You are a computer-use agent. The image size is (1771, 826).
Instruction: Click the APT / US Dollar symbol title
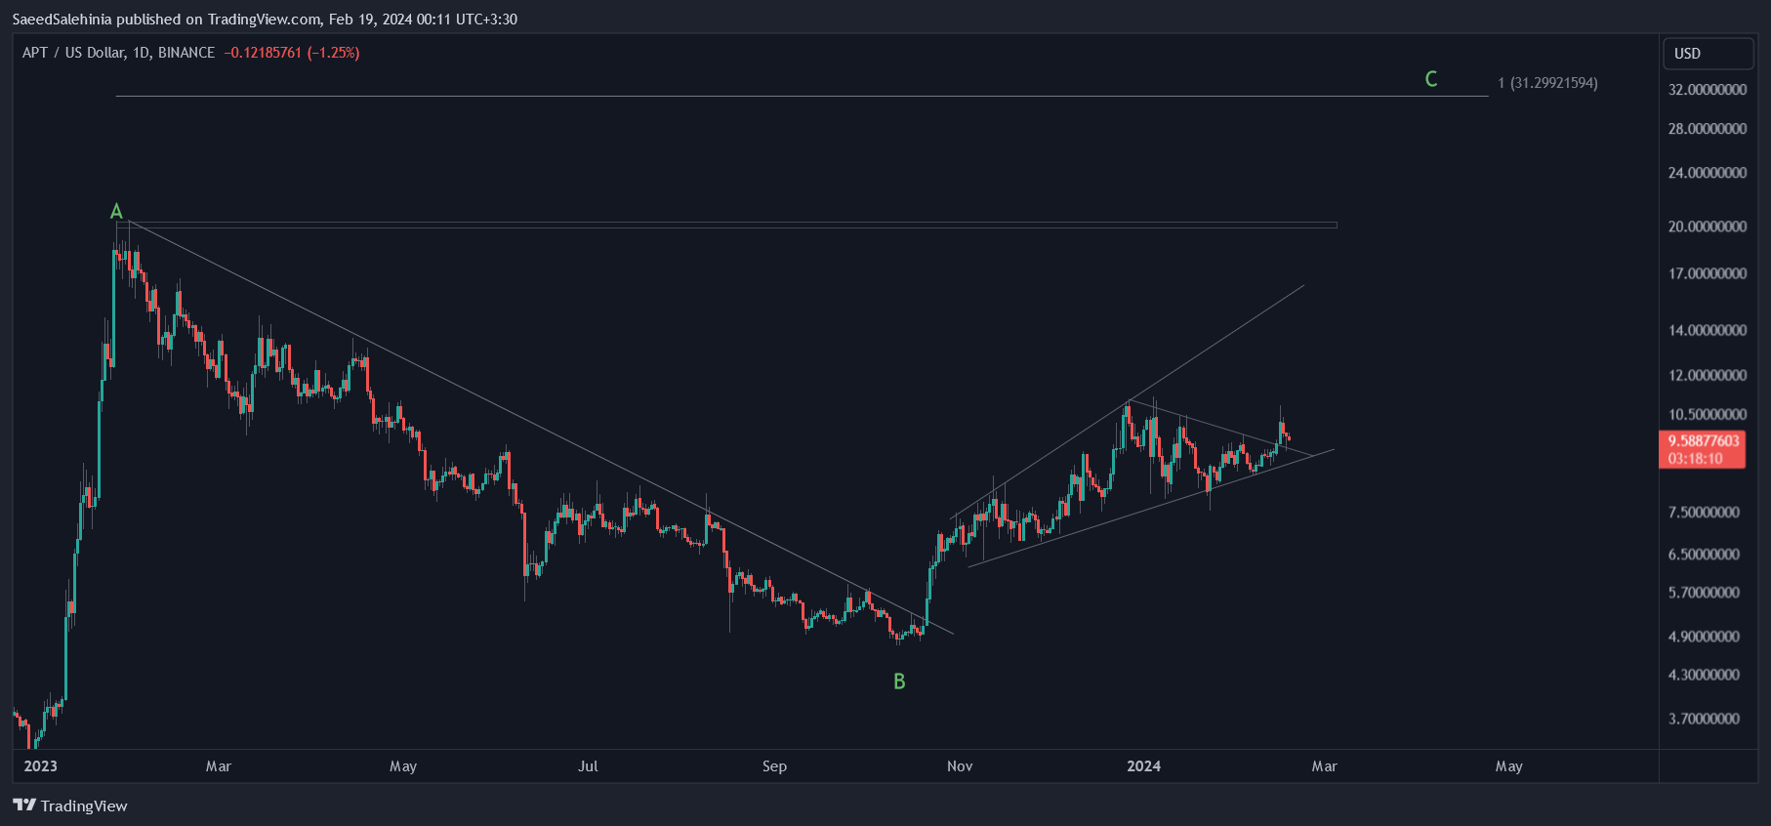coord(118,53)
